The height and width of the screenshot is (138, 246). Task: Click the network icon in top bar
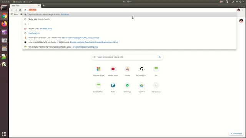click(x=233, y=2)
